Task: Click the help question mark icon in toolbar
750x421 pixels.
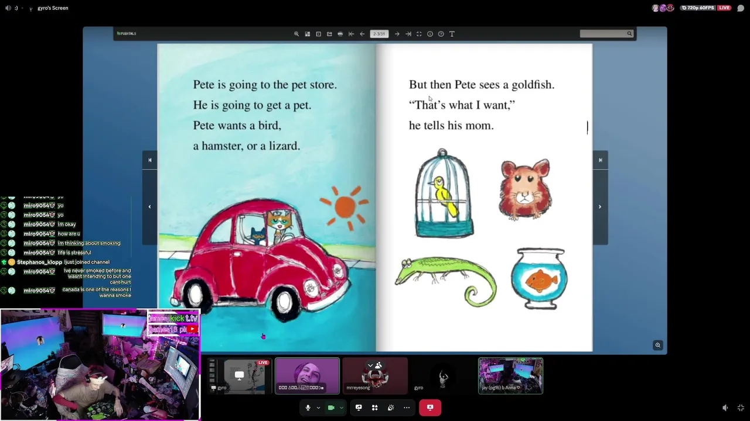Action: [x=441, y=34]
